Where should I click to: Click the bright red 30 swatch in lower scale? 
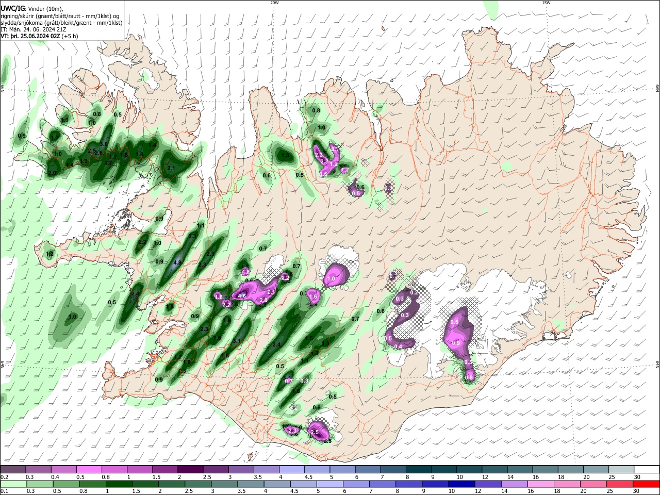pos(646,484)
